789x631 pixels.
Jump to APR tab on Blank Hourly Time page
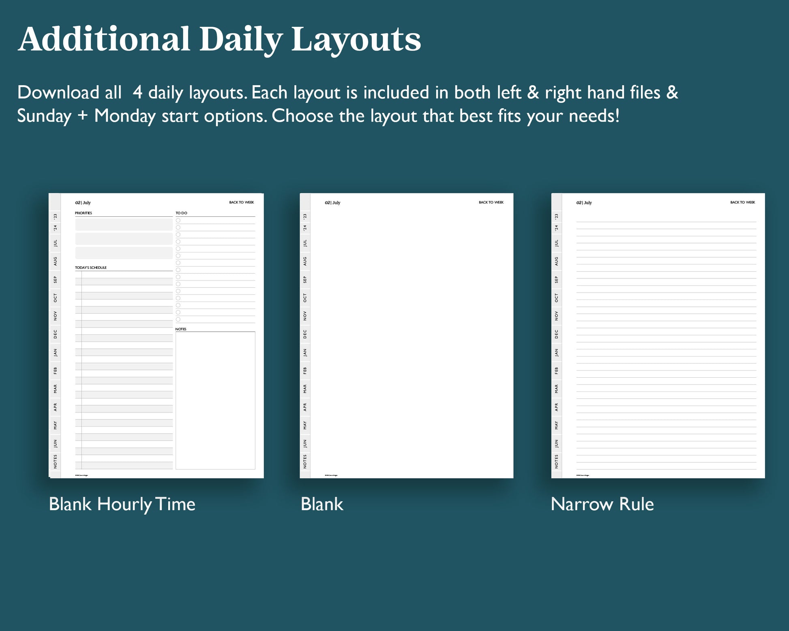coord(56,407)
